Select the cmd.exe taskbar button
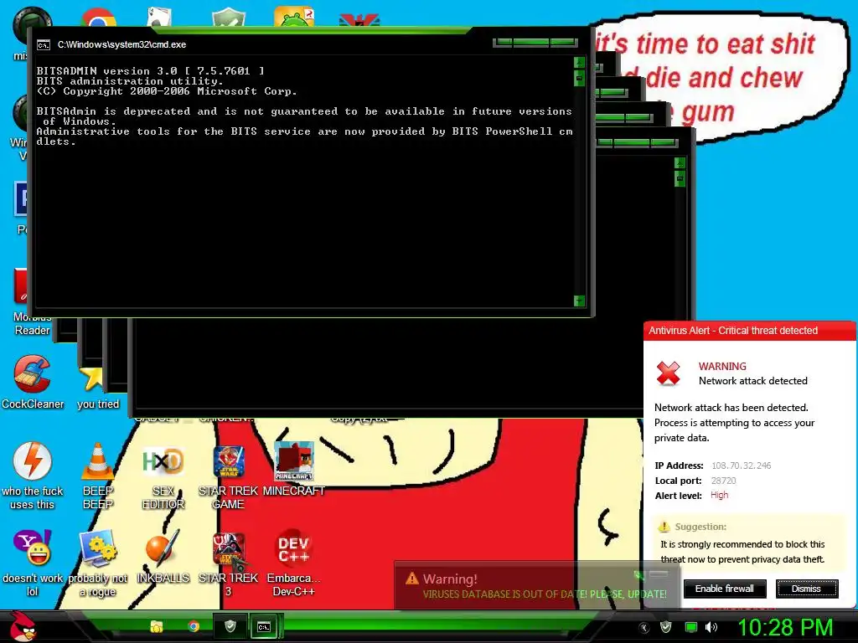 [x=264, y=626]
